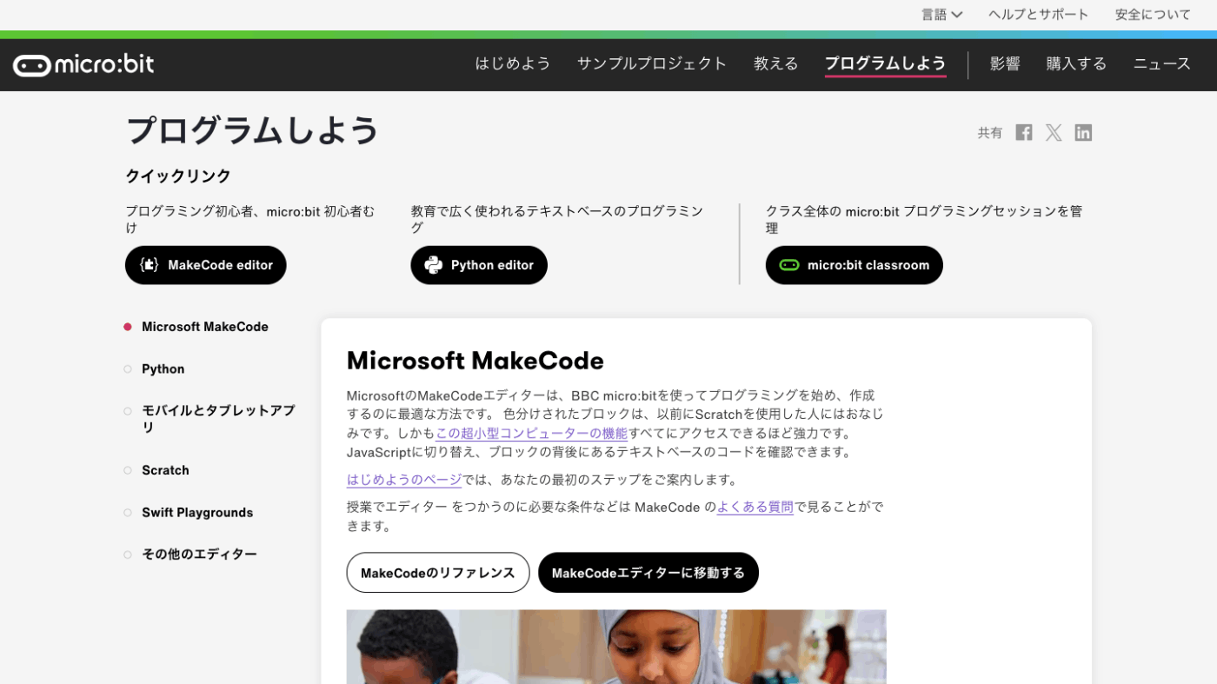Launch the Python editor button
This screenshot has height=684, width=1217.
coord(479,265)
